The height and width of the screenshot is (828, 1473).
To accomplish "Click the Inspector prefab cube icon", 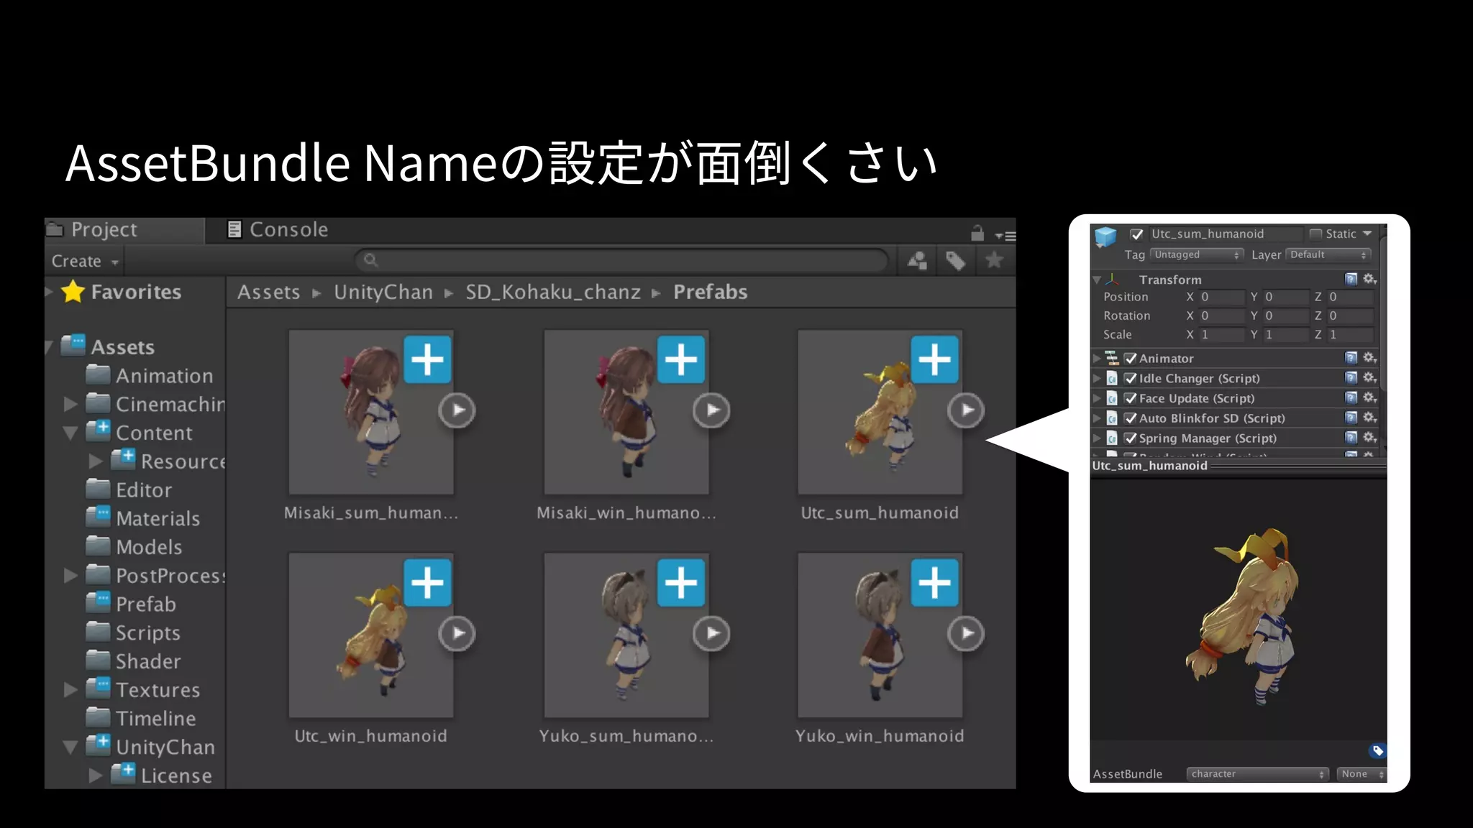I will (x=1105, y=237).
